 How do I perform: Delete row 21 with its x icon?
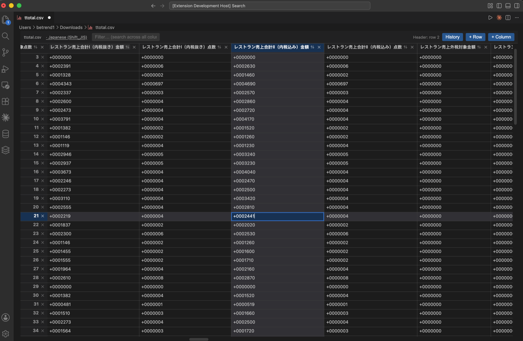43,216
